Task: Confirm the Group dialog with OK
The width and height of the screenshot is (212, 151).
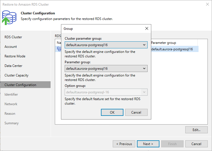Action: [112, 112]
